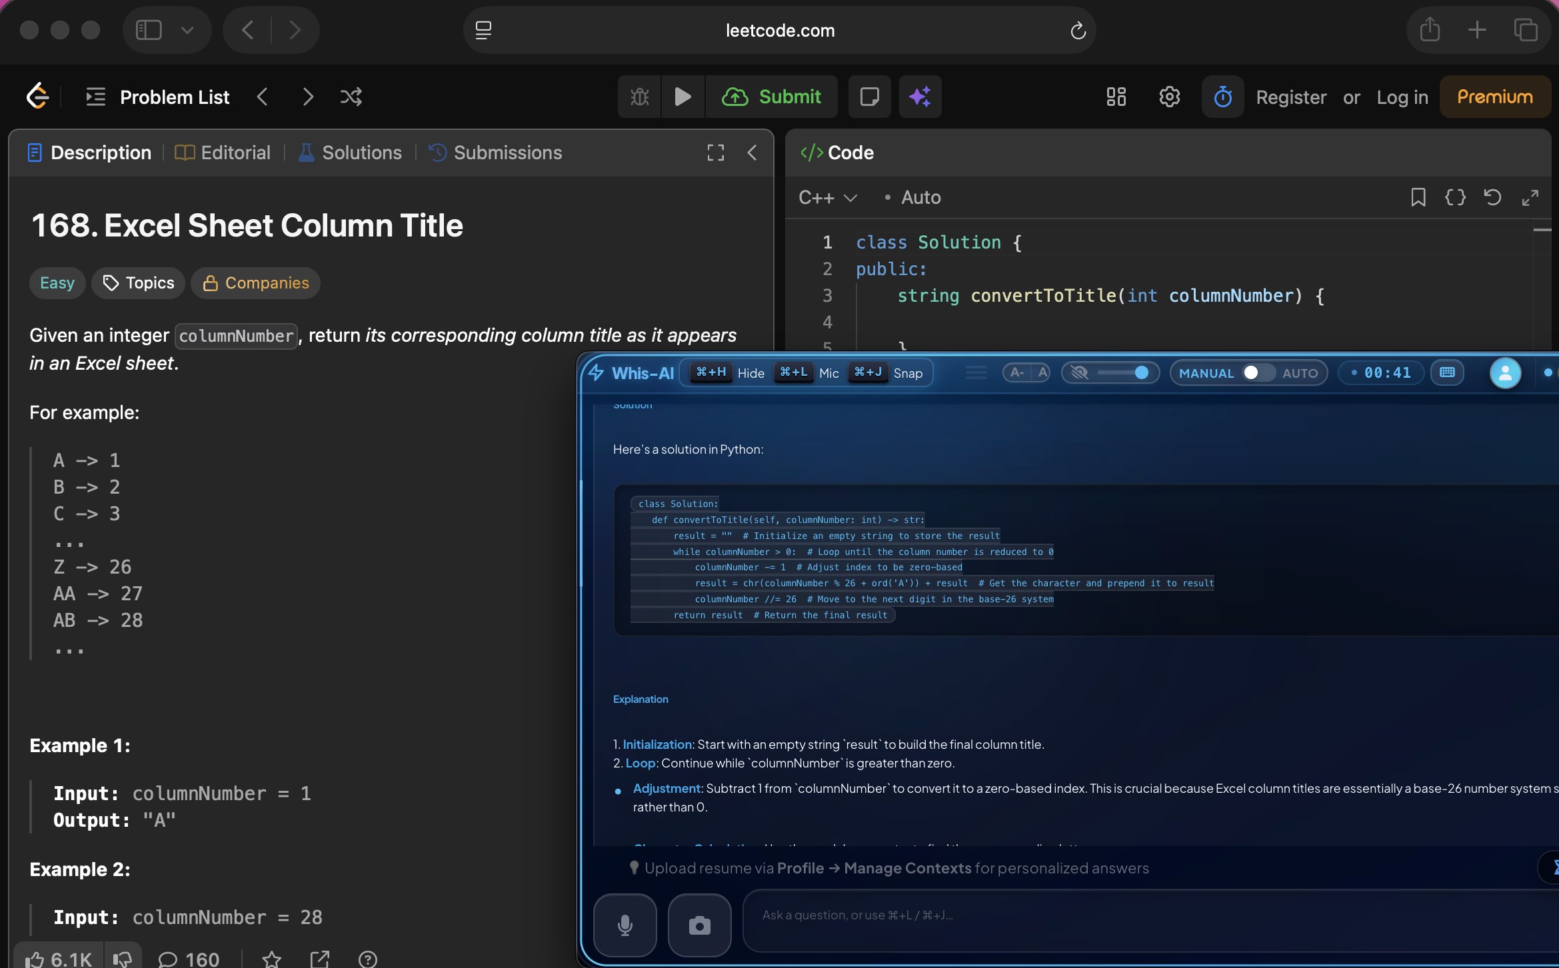Click the camera snapshot button in Whis-AI
Viewport: 1559px width, 968px height.
click(699, 925)
